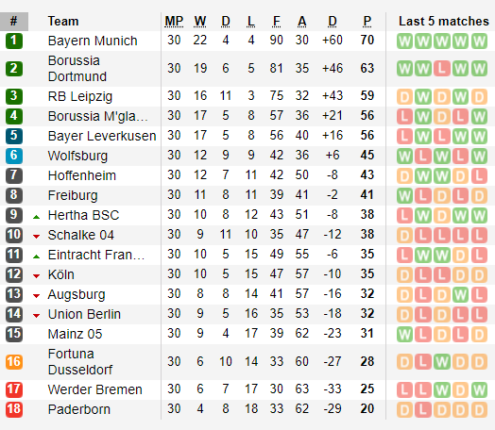495x430 pixels.
Task: Click the red down arrow beside Union Berlin
Action: point(36,315)
